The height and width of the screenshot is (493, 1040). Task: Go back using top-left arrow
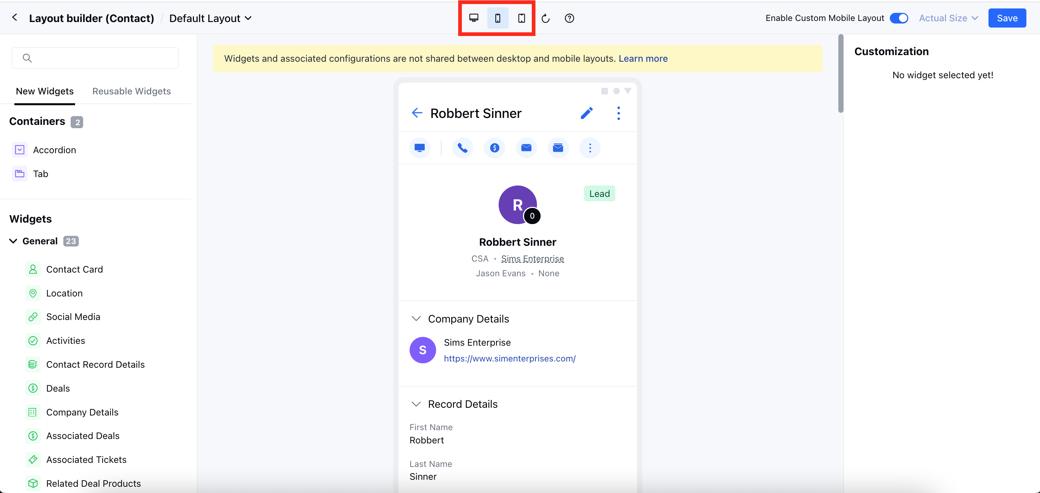click(x=15, y=18)
